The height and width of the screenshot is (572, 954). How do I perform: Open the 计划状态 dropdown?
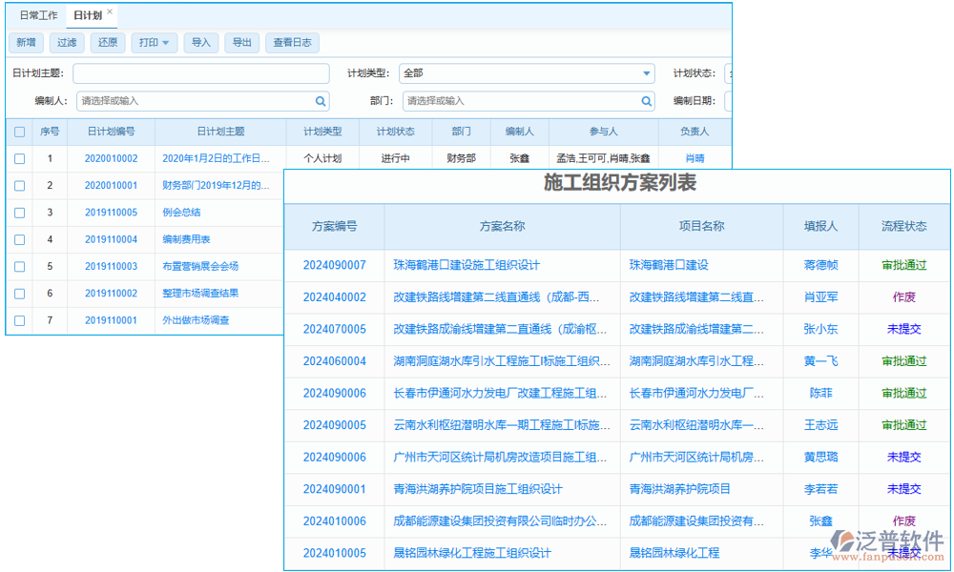point(728,73)
